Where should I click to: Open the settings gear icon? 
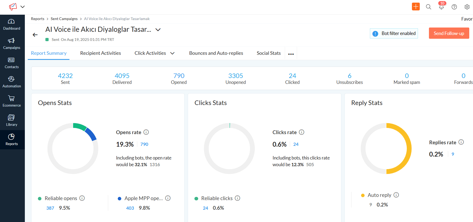tap(467, 7)
